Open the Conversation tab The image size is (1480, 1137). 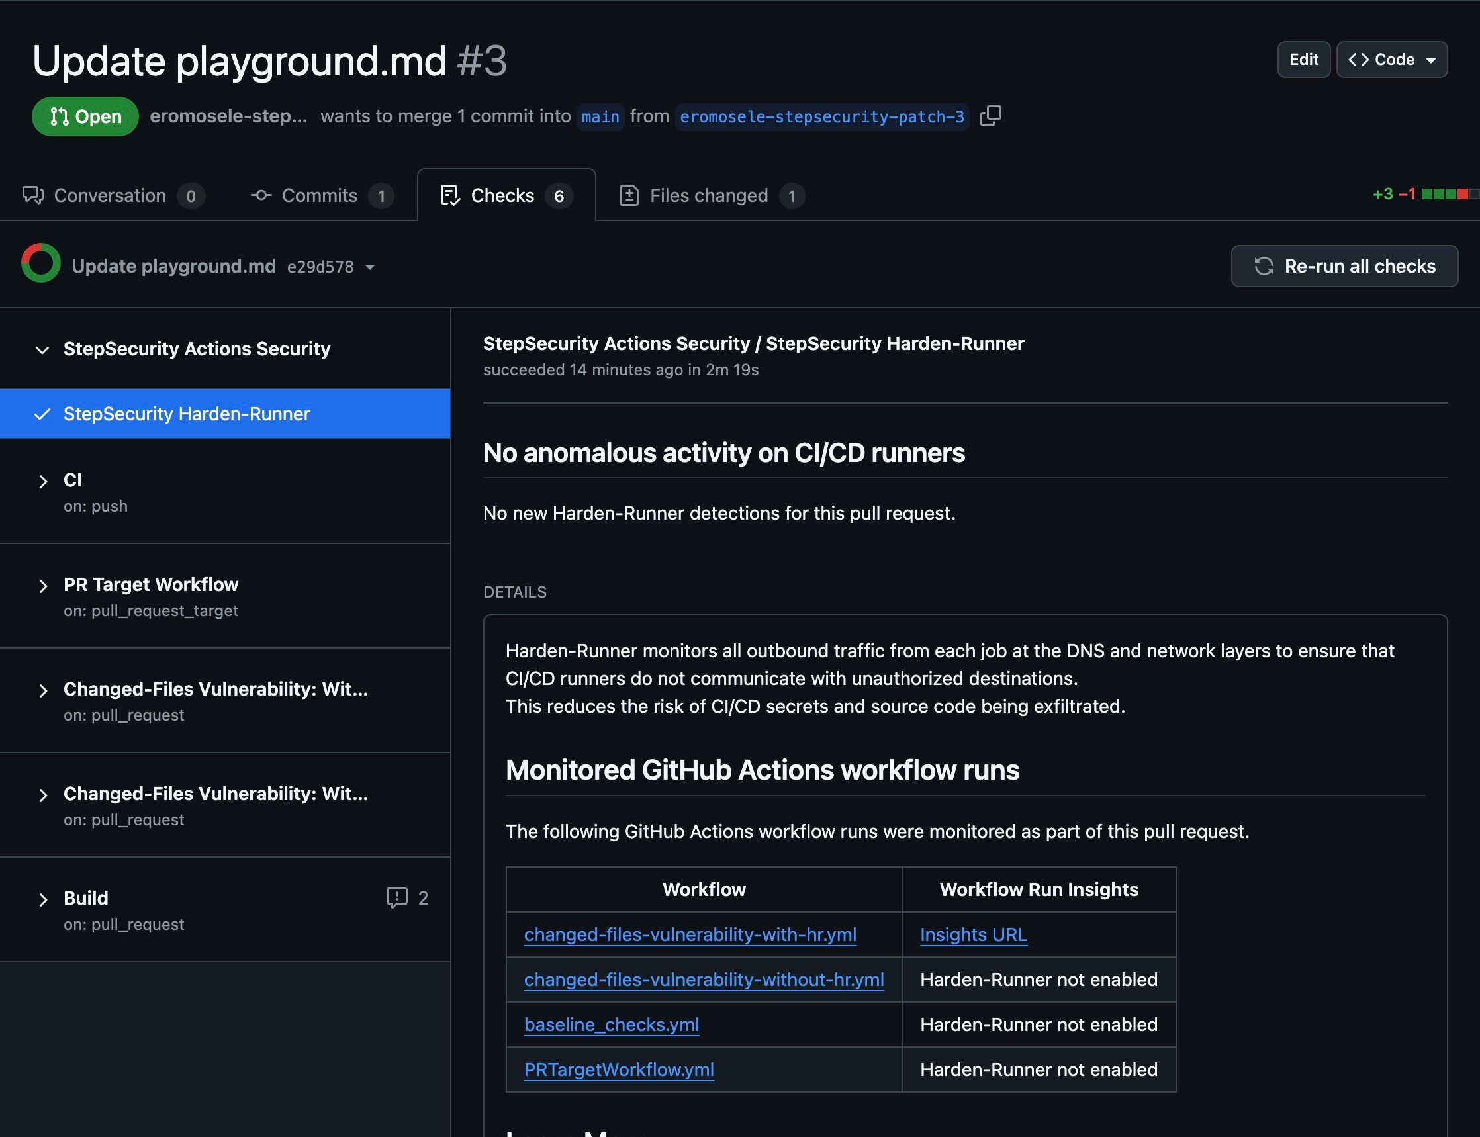(113, 196)
